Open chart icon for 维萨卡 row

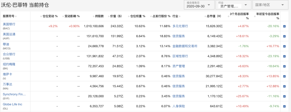click(284, 76)
